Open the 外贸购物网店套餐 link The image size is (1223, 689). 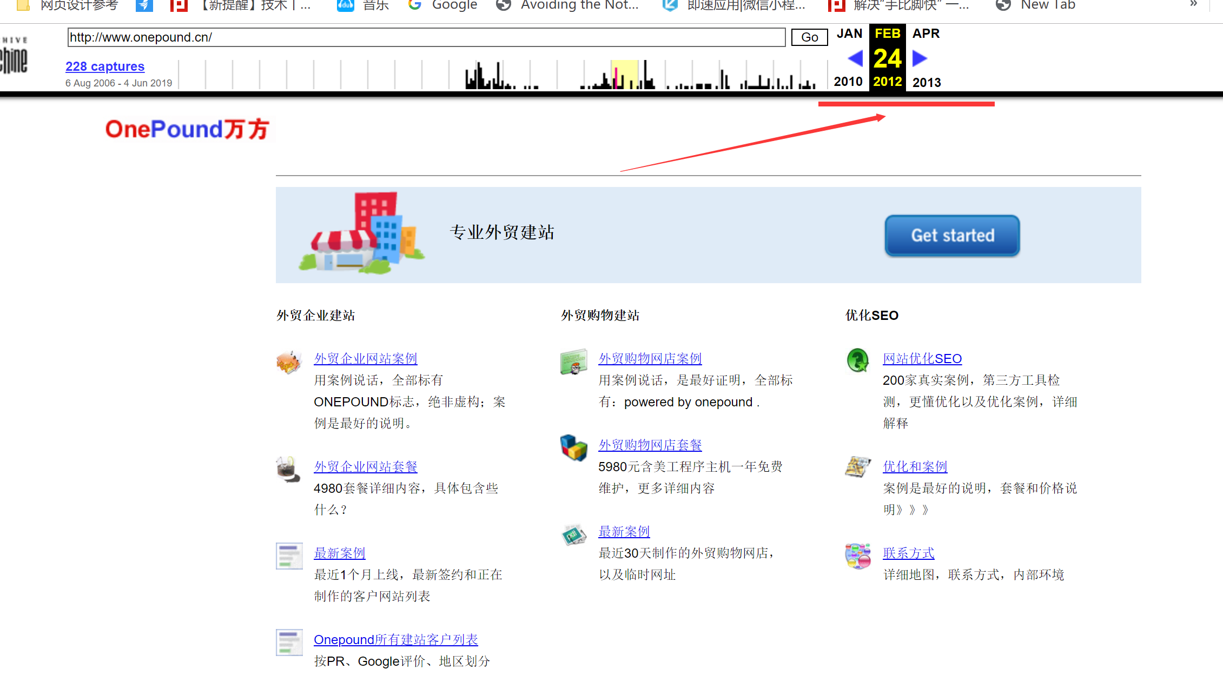point(650,445)
